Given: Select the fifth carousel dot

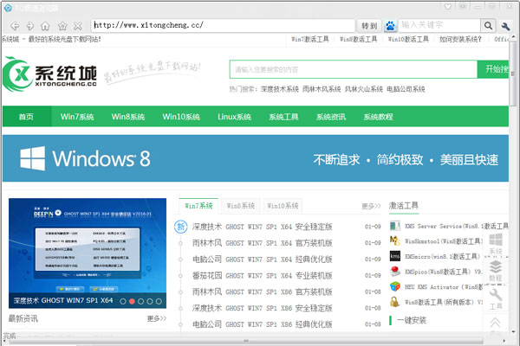Looking at the screenshot, I should coord(159,301).
